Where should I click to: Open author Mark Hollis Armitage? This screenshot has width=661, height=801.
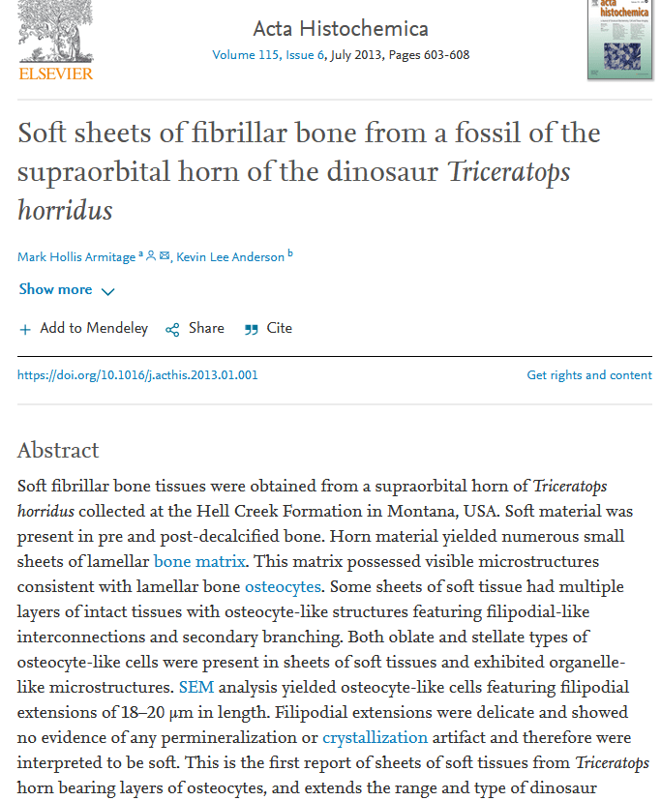coord(76,256)
